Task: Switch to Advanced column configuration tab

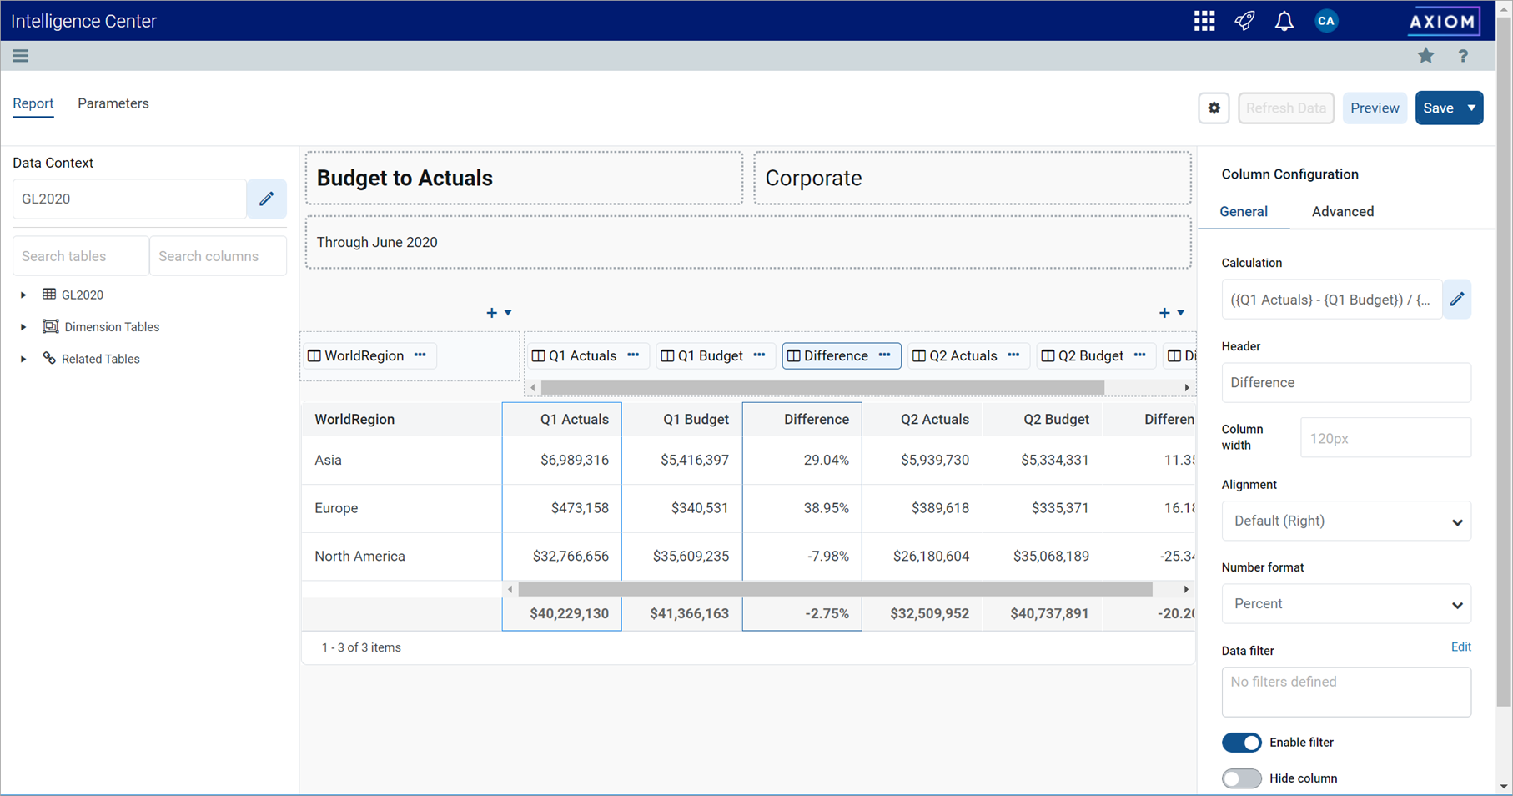Action: [x=1342, y=212]
